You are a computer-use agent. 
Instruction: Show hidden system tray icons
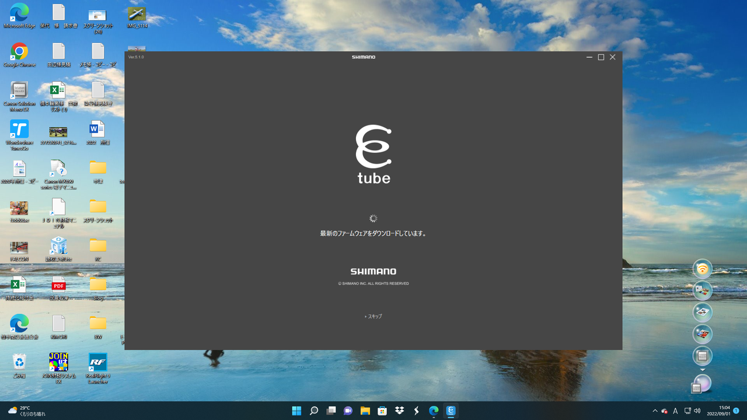click(x=655, y=411)
